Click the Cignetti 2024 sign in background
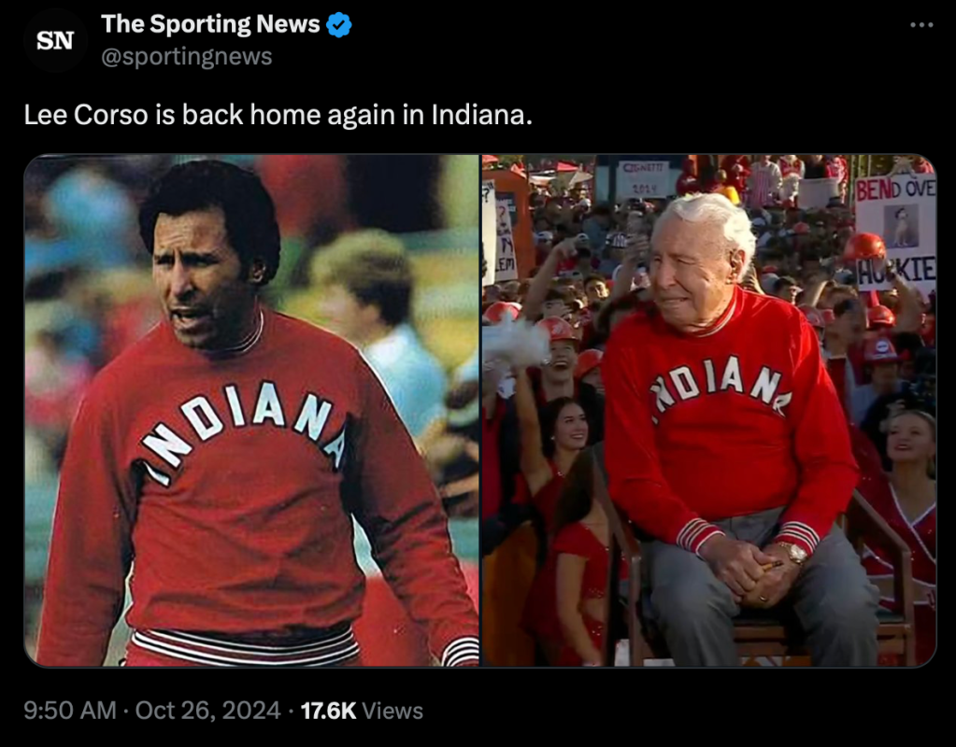This screenshot has width=956, height=747. coord(643,178)
